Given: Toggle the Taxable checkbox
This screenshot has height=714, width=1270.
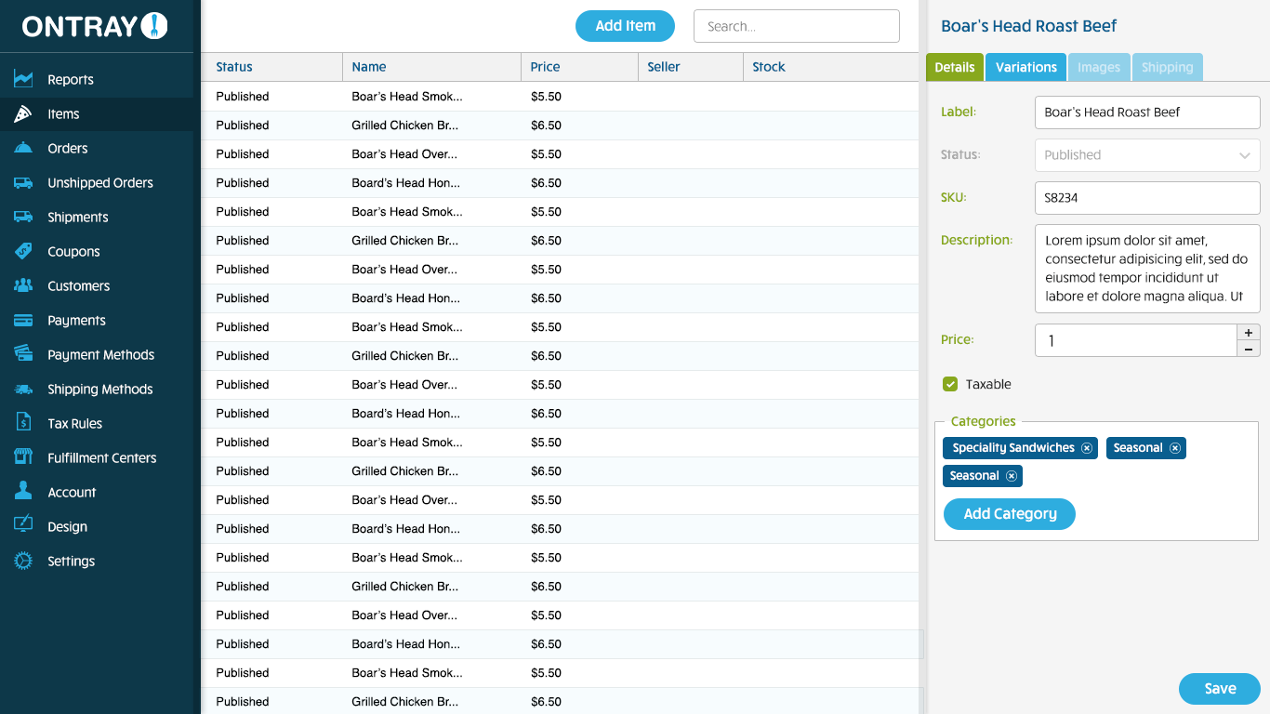Looking at the screenshot, I should (950, 384).
